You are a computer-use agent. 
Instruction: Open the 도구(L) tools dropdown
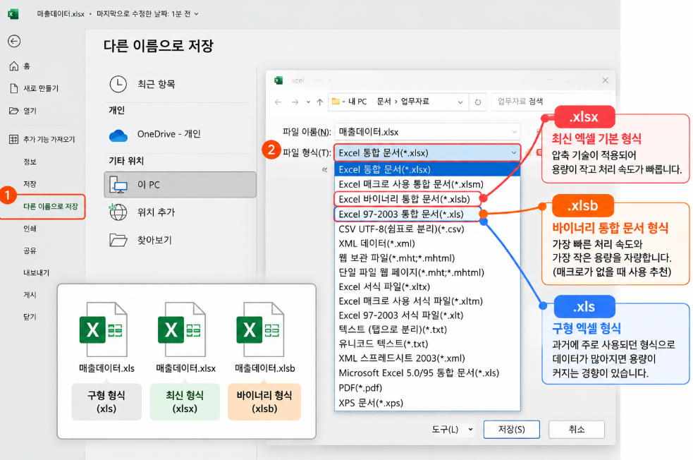[452, 430]
